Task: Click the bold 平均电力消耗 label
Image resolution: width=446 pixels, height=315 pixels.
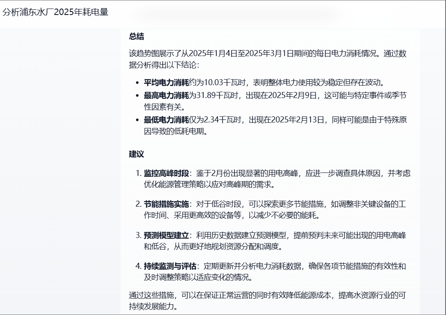Action: coord(166,83)
